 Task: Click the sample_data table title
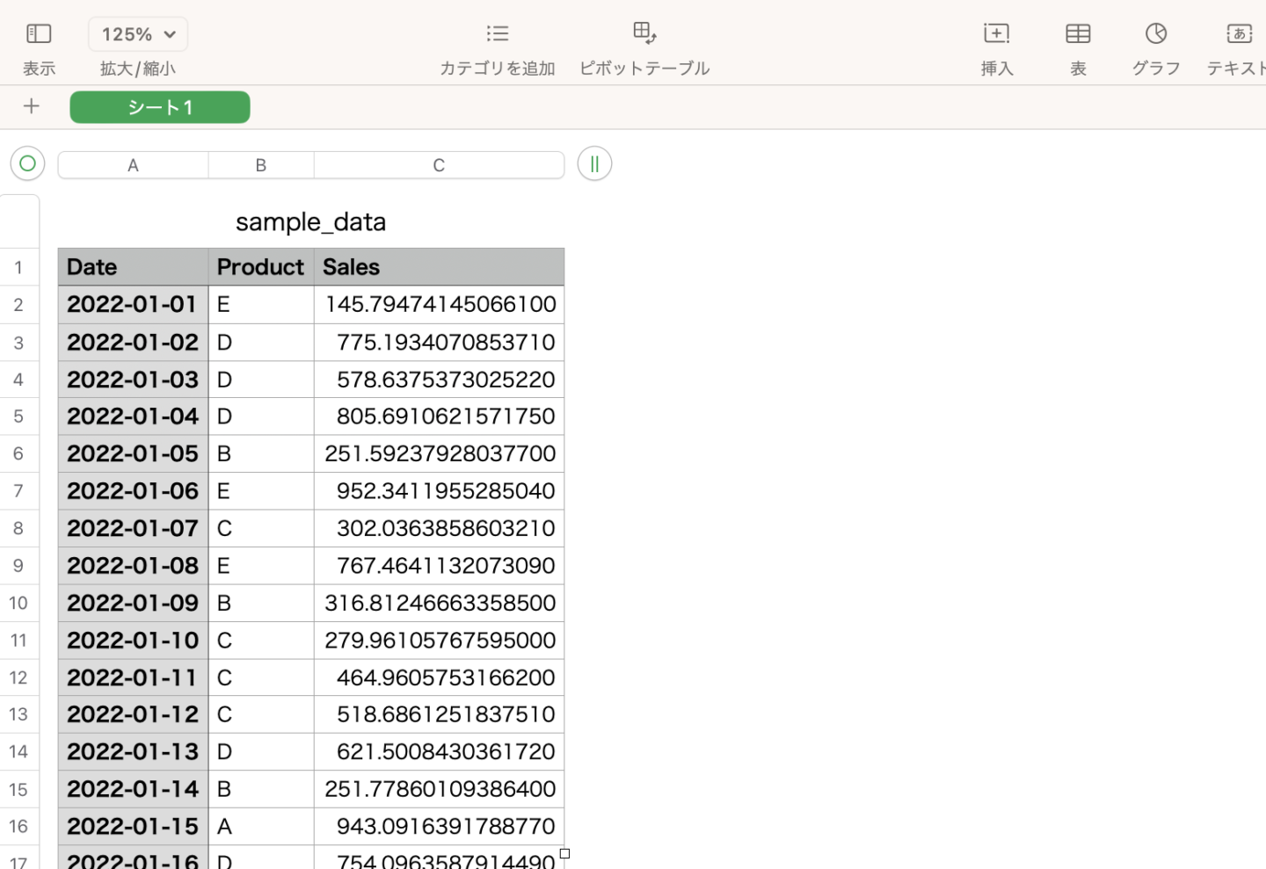[x=310, y=222]
